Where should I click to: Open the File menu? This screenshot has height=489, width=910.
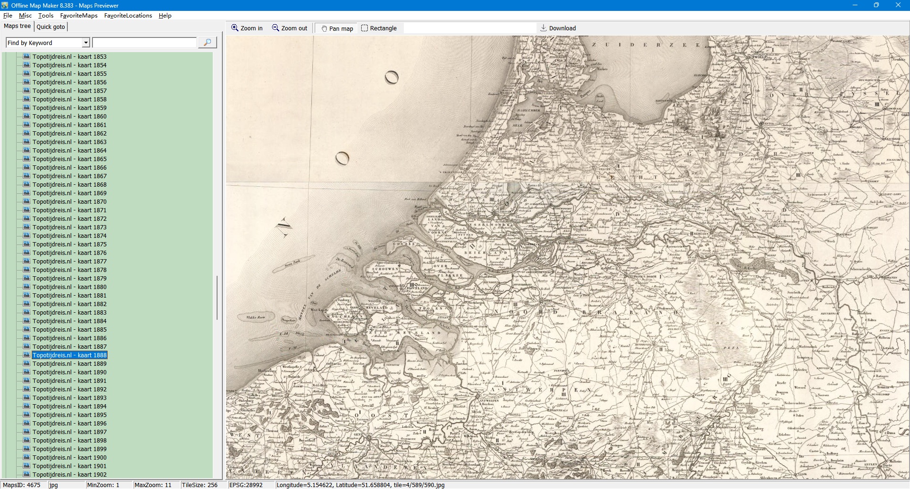click(x=8, y=16)
